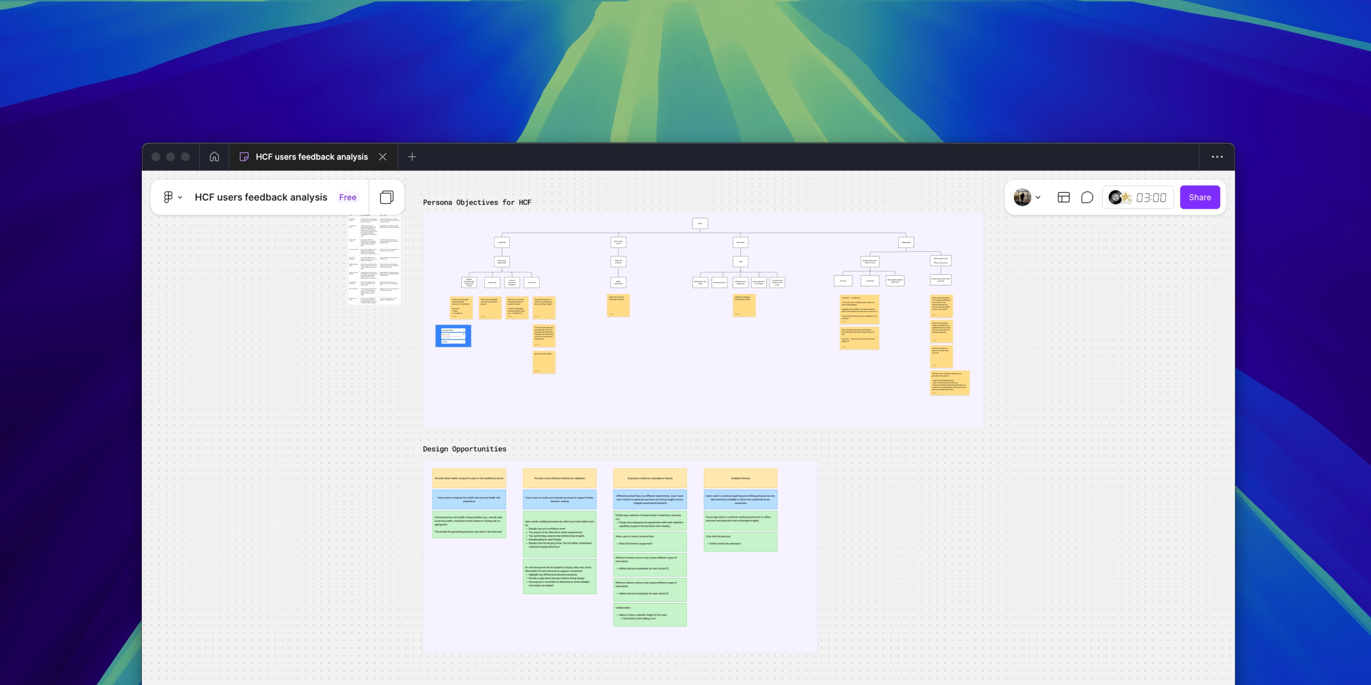Select the orange Scalable Persona sticky

(x=740, y=478)
